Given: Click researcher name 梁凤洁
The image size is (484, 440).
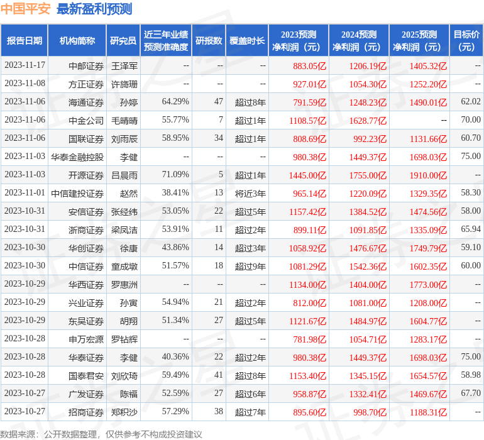Looking at the screenshot, I should click(124, 230).
